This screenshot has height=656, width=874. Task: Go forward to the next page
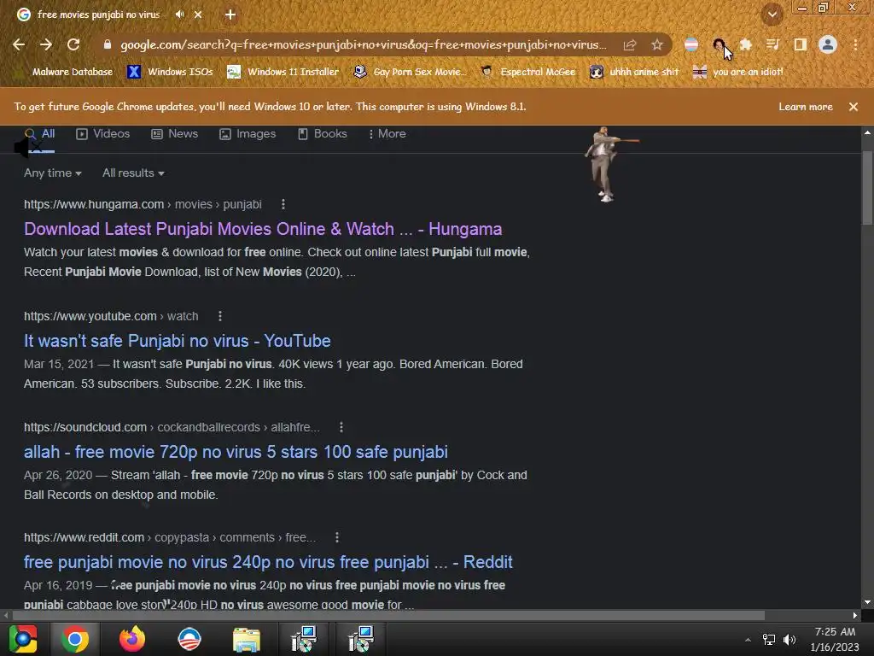[x=46, y=44]
